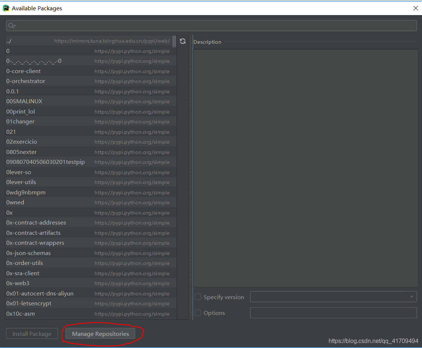Select the 0x-contract-artifacts package
The width and height of the screenshot is (422, 348).
point(91,233)
